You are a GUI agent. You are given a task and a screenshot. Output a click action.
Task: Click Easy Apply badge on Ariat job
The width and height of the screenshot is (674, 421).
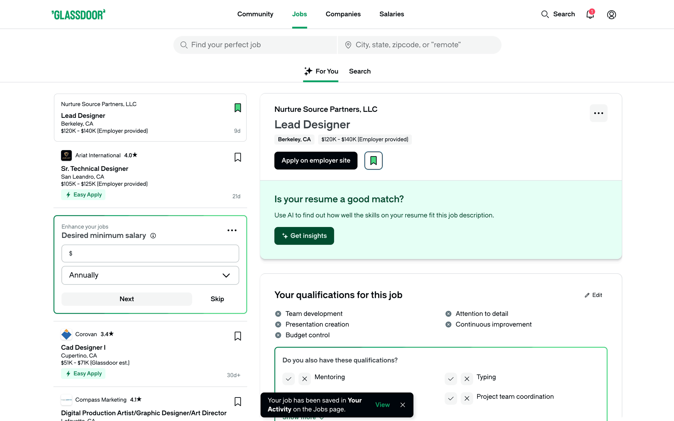pyautogui.click(x=84, y=195)
